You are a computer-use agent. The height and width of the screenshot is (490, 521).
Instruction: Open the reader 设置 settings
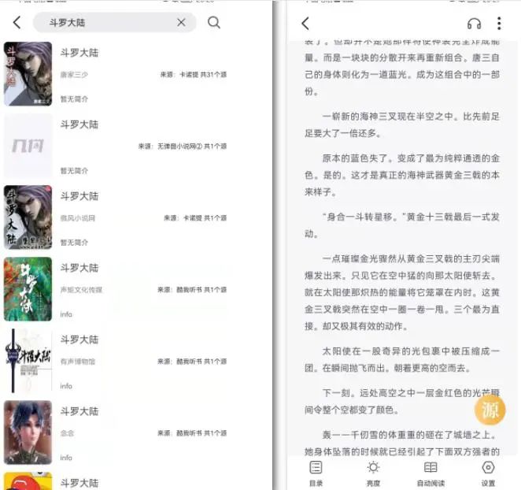click(488, 473)
